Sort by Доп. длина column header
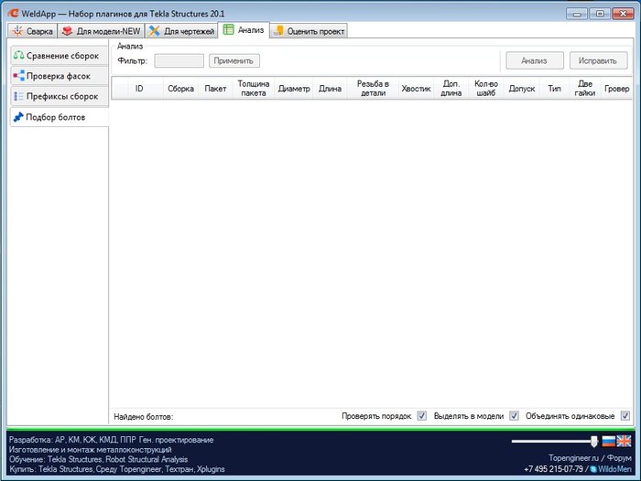 451,88
